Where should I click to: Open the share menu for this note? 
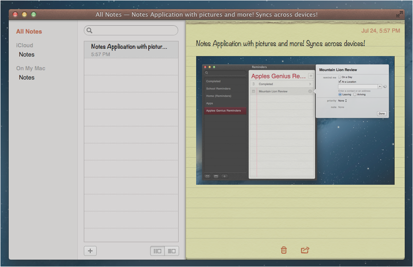click(305, 250)
